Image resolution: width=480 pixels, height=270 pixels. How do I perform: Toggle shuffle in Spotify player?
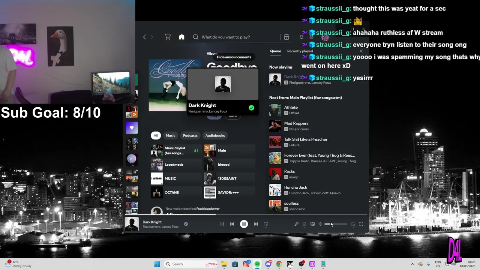(222, 224)
